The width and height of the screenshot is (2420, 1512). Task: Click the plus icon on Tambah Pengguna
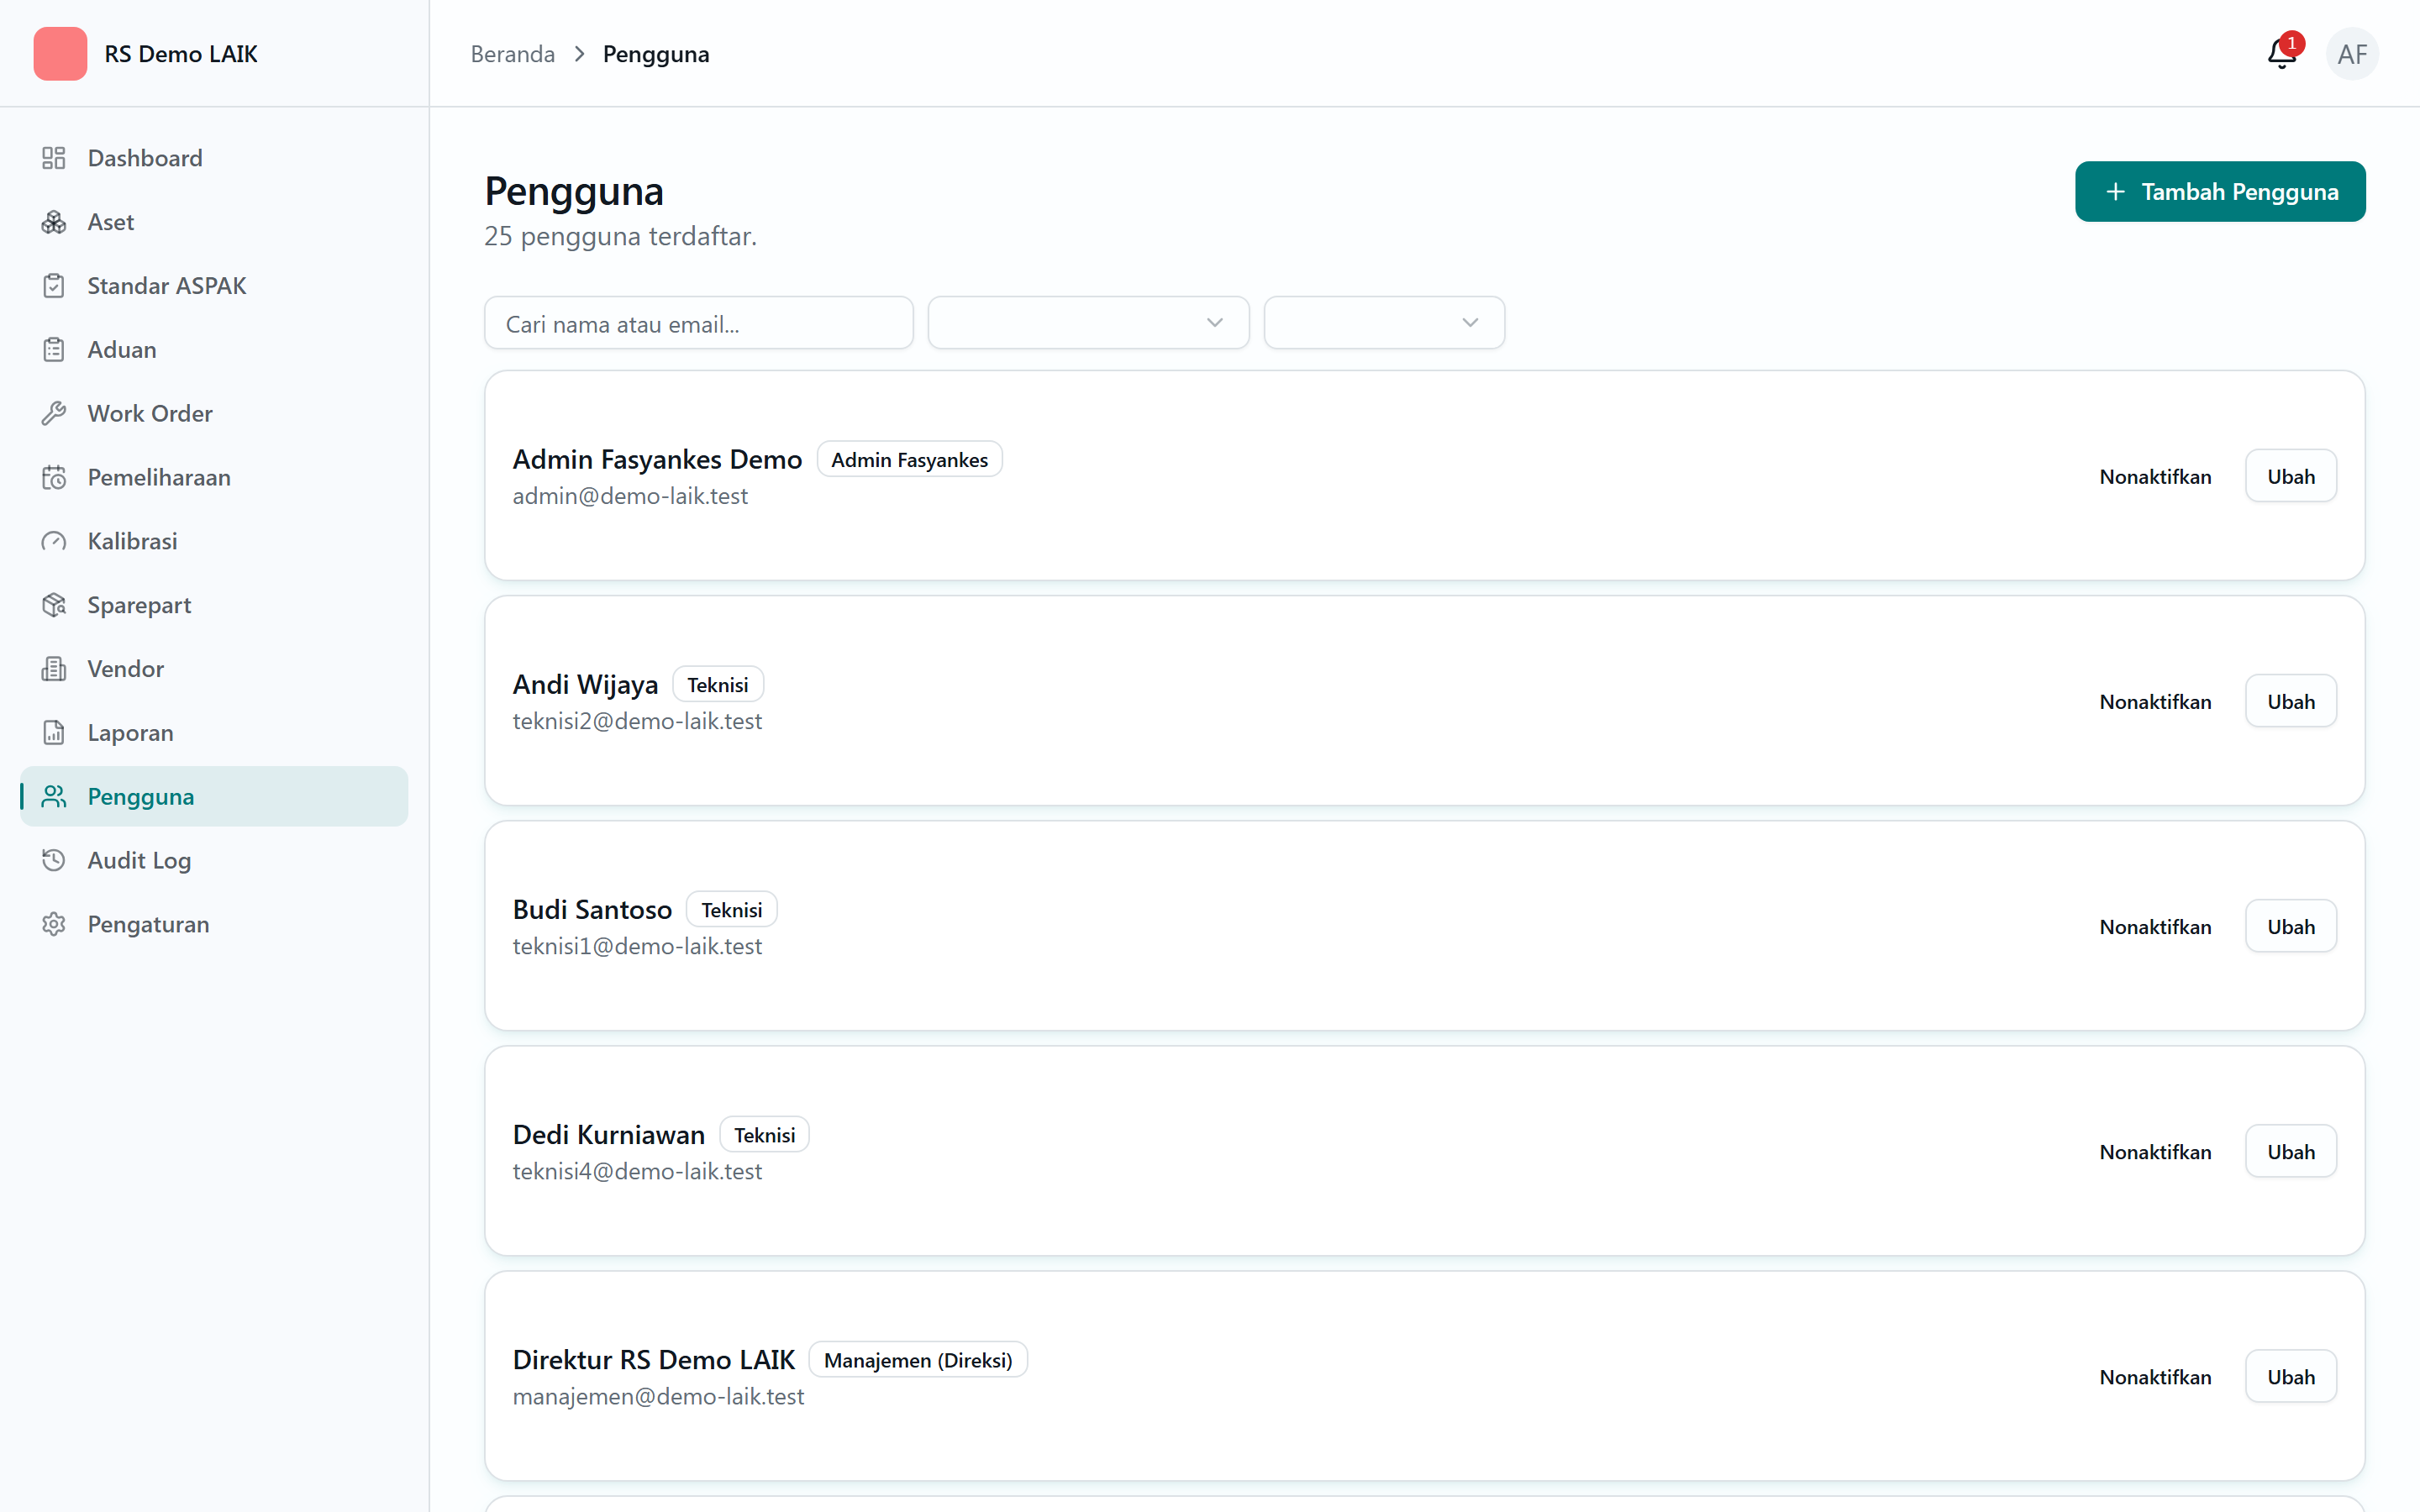tap(2115, 192)
